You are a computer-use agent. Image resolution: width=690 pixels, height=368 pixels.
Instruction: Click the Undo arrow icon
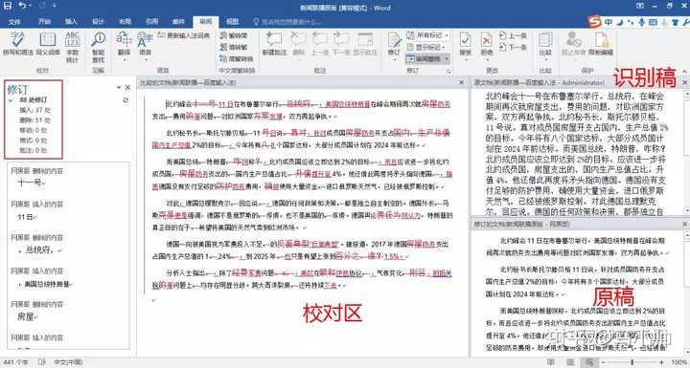tap(22, 6)
